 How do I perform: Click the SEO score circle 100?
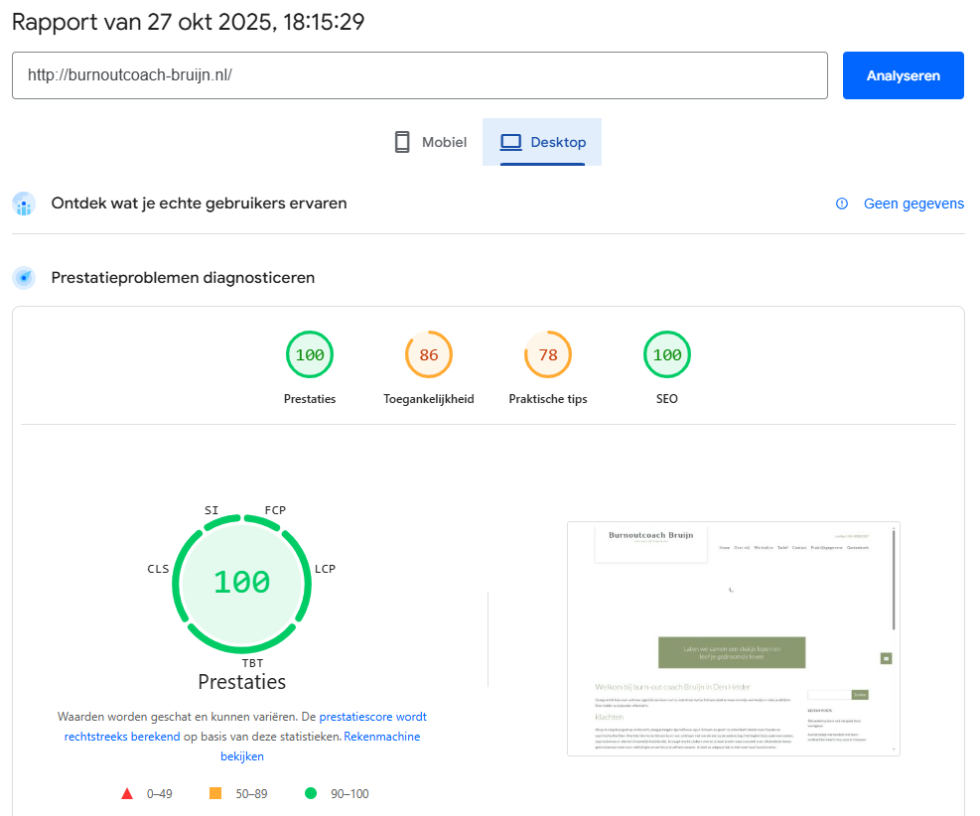(667, 355)
